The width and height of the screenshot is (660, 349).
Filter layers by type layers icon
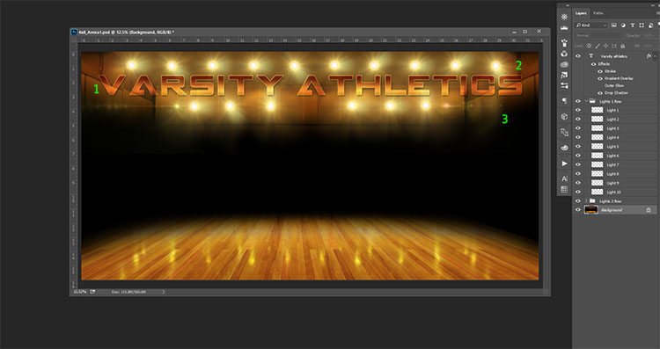[632, 25]
